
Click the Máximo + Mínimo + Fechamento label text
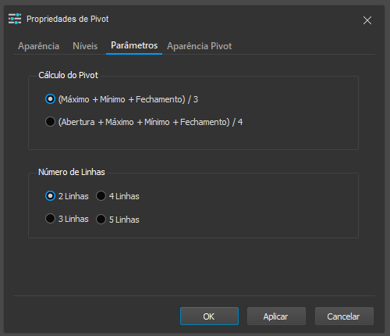tap(128, 99)
